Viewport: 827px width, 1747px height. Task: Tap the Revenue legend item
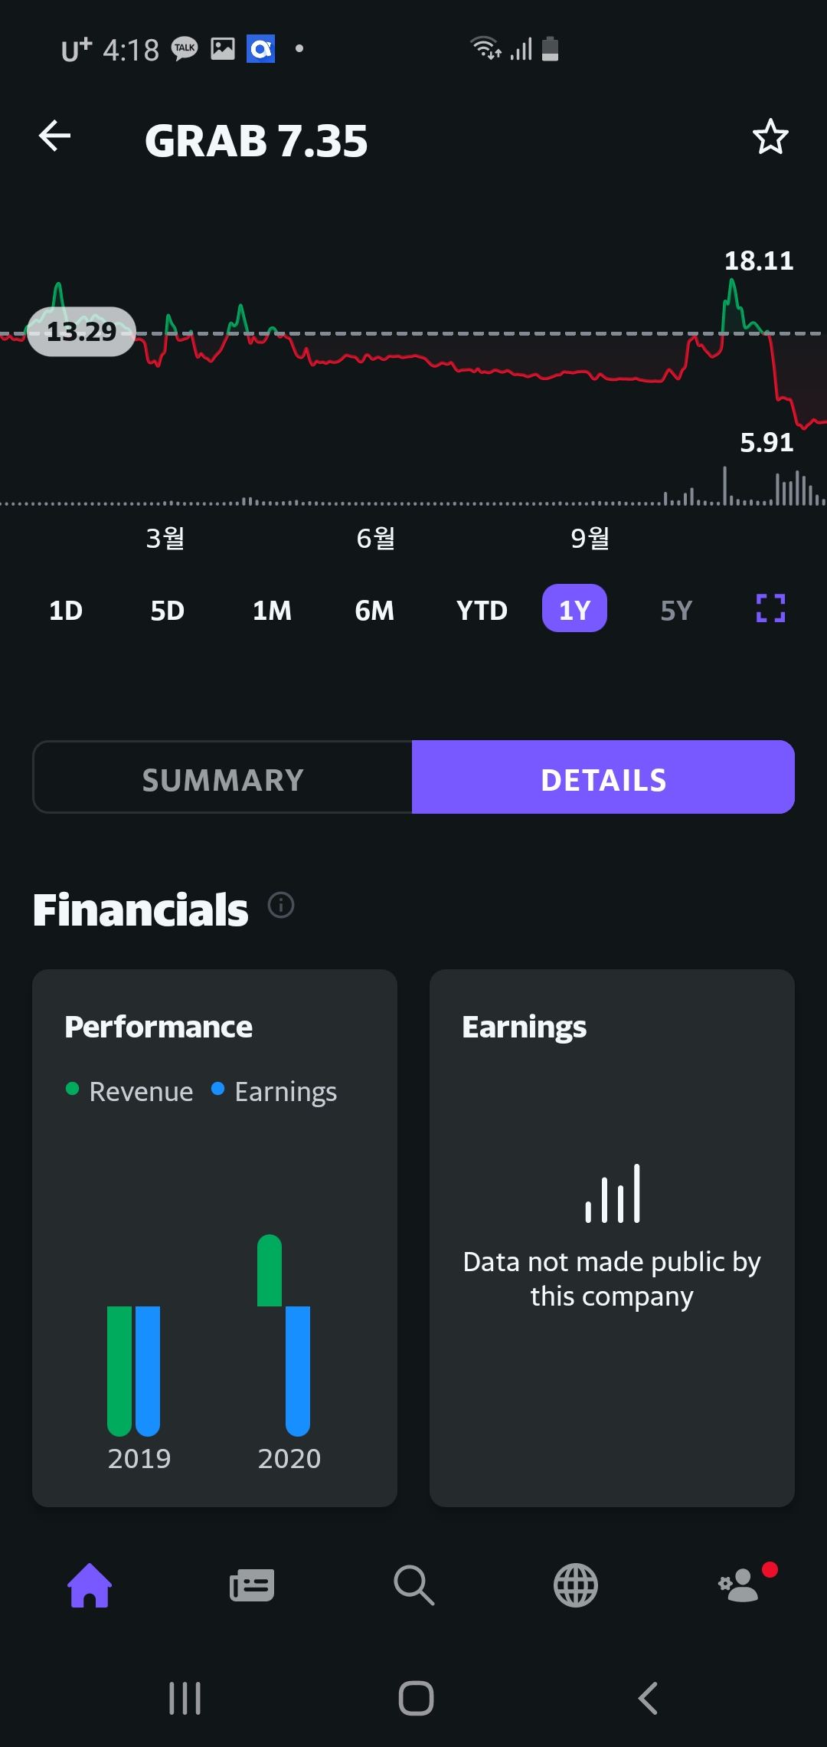click(x=130, y=1091)
